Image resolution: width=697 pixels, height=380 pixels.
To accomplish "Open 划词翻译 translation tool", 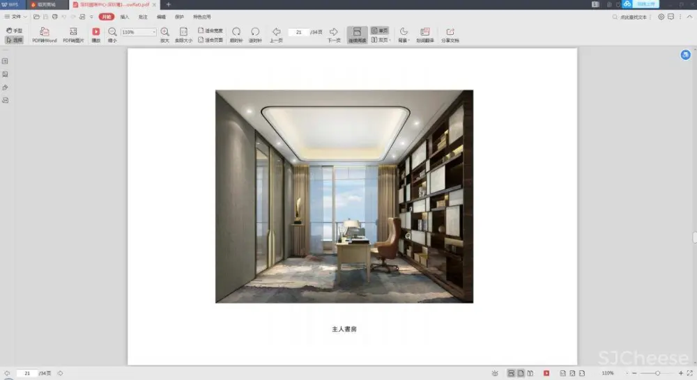I will [424, 32].
